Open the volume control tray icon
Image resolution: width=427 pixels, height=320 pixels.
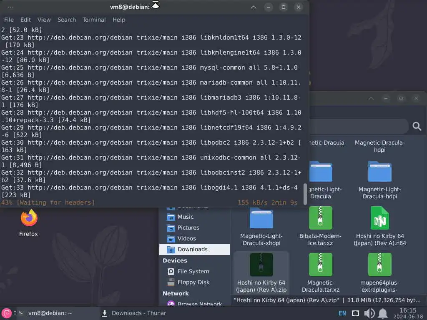click(x=369, y=313)
